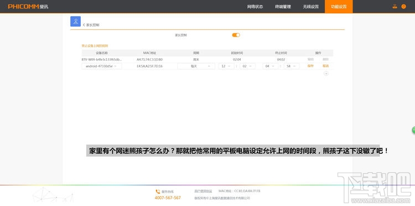Click end time 04:02 cell

pos(281,60)
